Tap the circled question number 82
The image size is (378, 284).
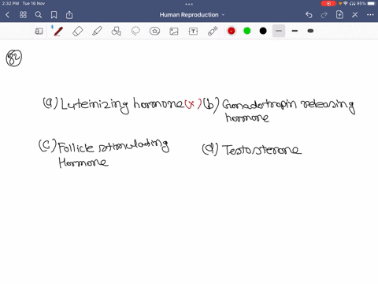[14, 58]
